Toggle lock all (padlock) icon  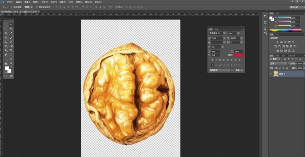(287, 68)
